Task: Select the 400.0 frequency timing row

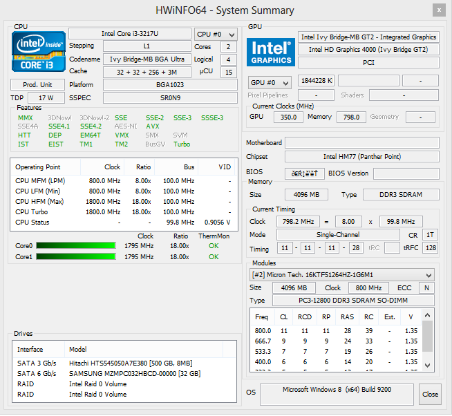Action: point(336,362)
